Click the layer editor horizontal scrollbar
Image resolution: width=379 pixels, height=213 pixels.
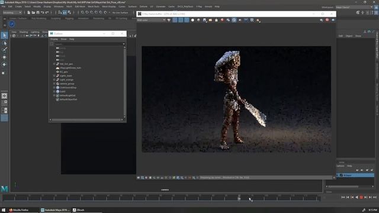click(343, 186)
